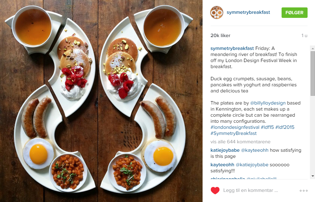The image size is (315, 202).
Task: Expand all 644 comments
Action: pyautogui.click(x=240, y=142)
